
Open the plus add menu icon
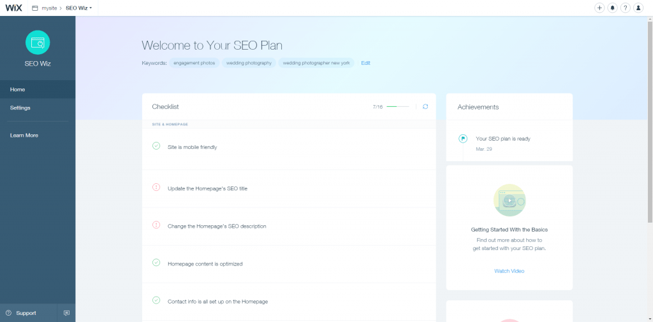click(x=599, y=8)
